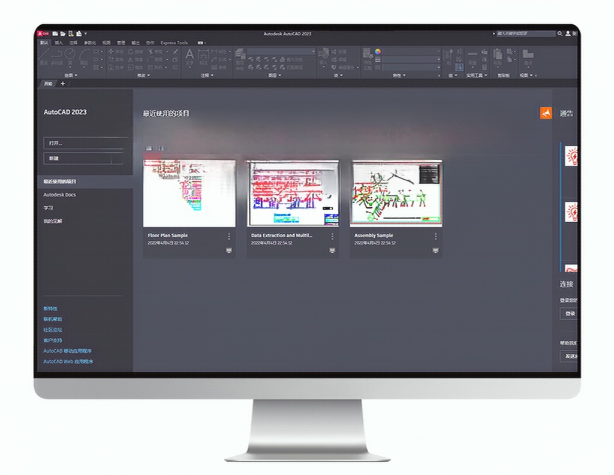Open three-dot menu for Data Extraction card
The image size is (614, 475).
coord(332,237)
